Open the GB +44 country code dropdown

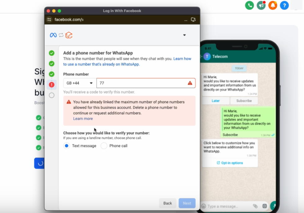(80, 83)
